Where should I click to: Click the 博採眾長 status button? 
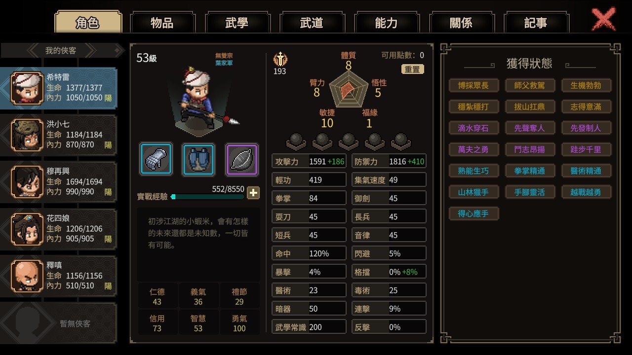474,85
